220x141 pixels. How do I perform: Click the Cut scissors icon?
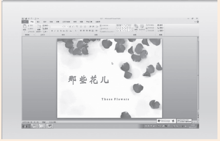[29, 25]
